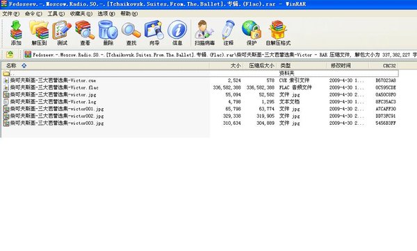
Task: Click the CRC32 value 5456B3FF
Action: pyautogui.click(x=386, y=123)
